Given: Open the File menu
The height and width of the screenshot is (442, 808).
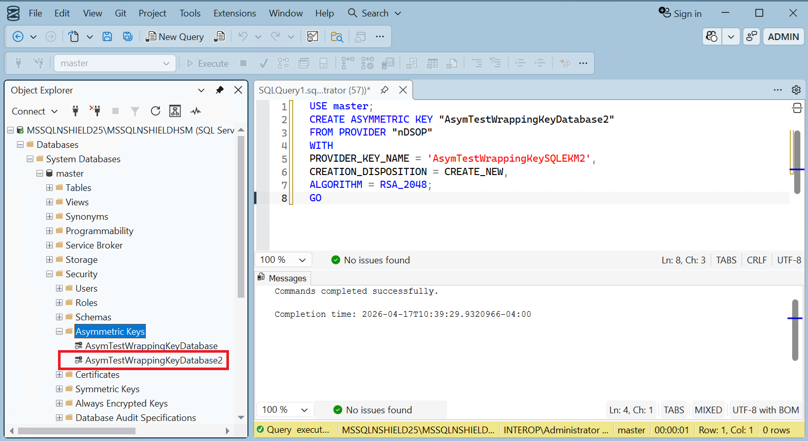Looking at the screenshot, I should coord(35,13).
